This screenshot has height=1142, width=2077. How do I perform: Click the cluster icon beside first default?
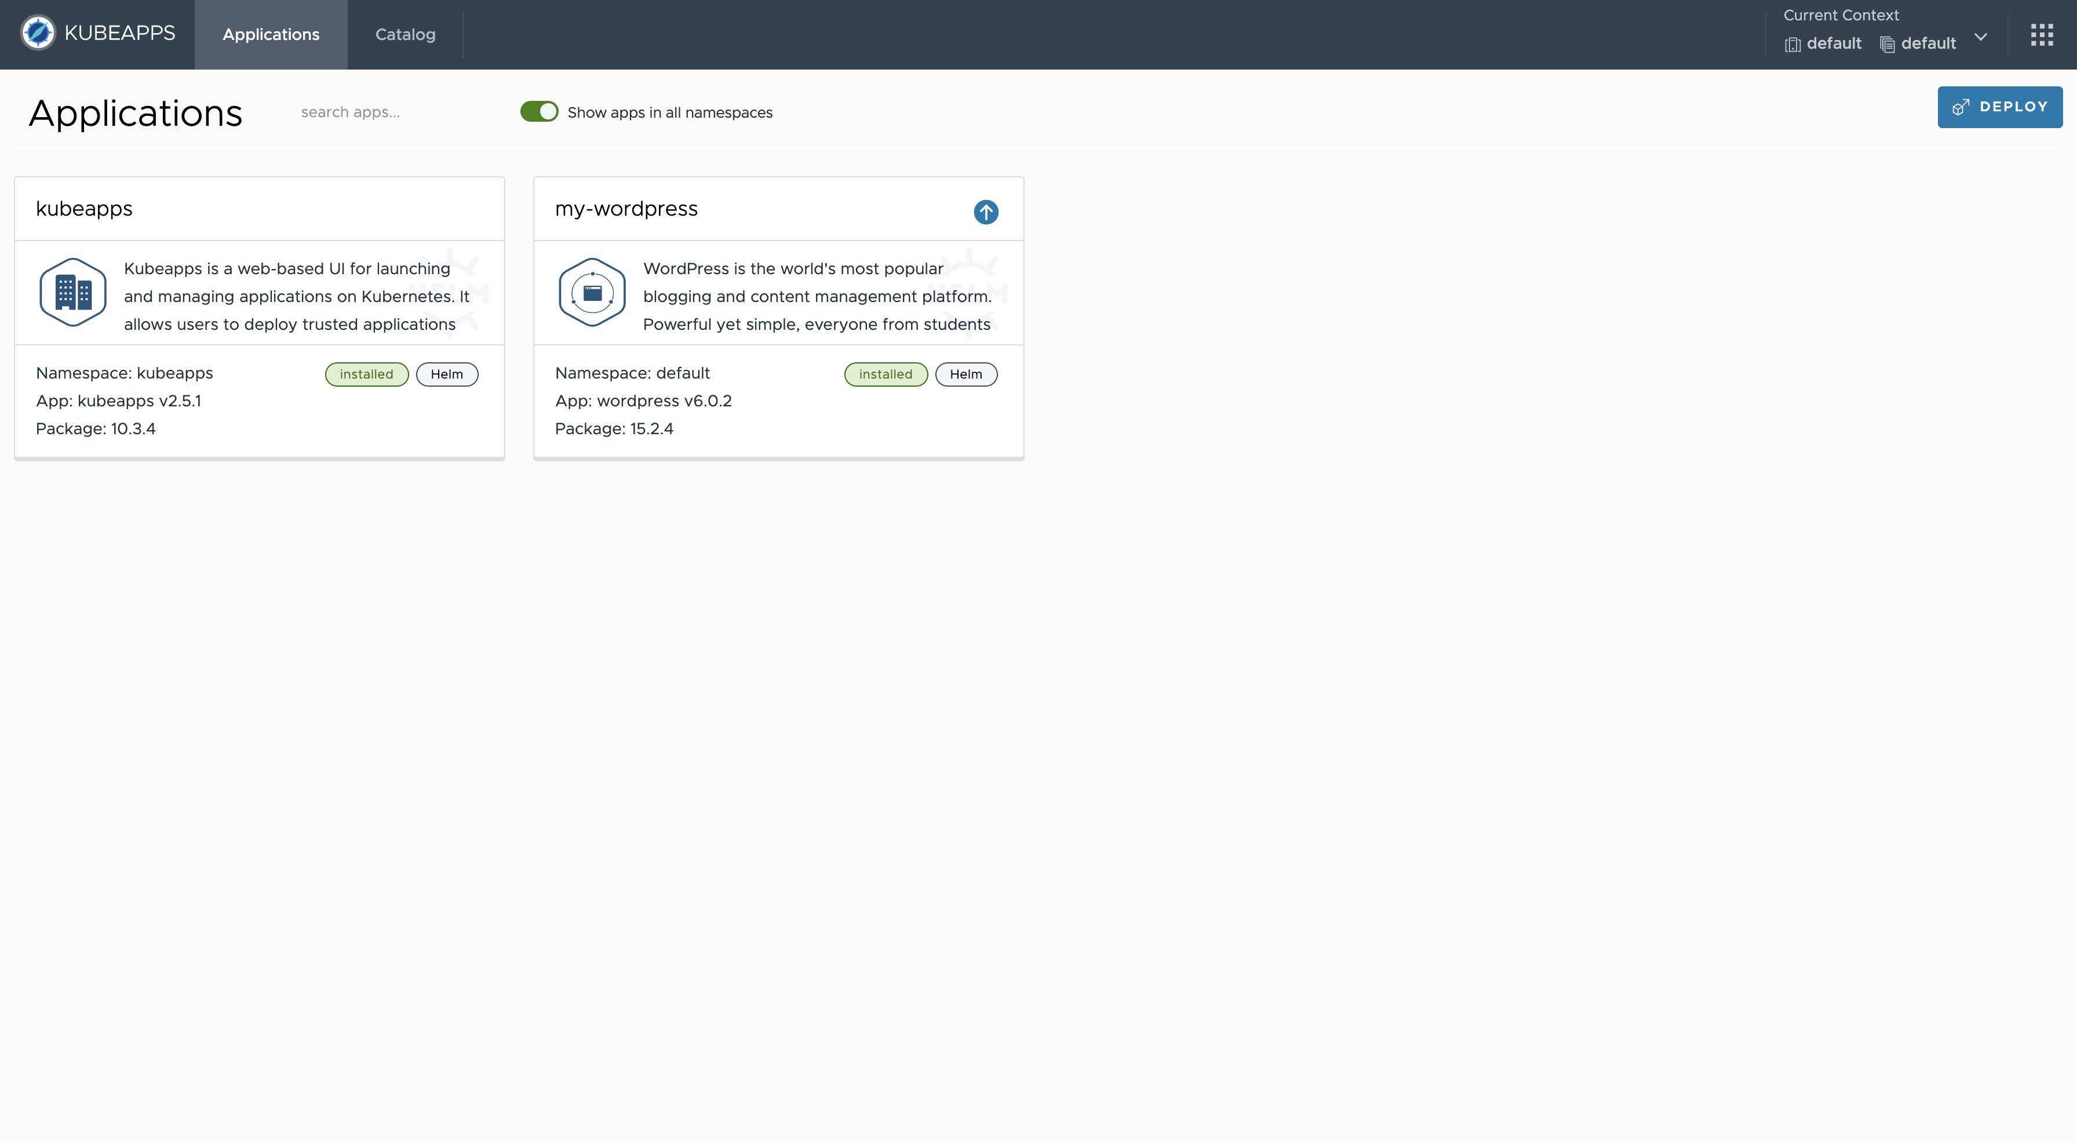pyautogui.click(x=1792, y=45)
